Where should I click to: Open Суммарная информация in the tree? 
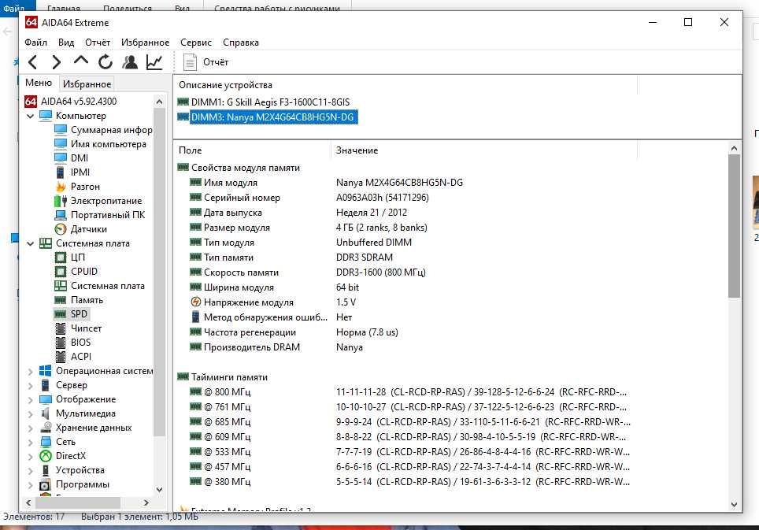pos(104,130)
